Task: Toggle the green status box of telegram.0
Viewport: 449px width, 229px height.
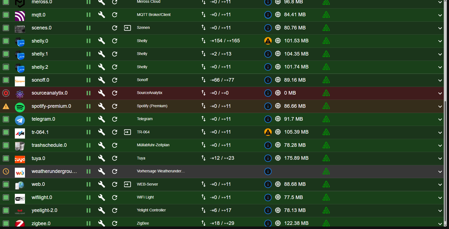Action: point(6,119)
